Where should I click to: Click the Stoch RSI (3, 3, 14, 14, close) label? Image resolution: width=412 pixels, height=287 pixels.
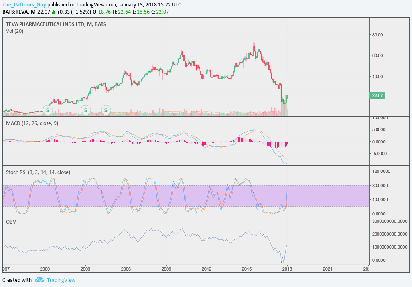point(38,172)
